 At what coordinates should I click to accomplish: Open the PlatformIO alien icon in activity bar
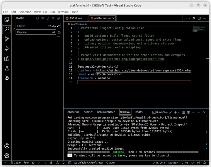click(7, 78)
